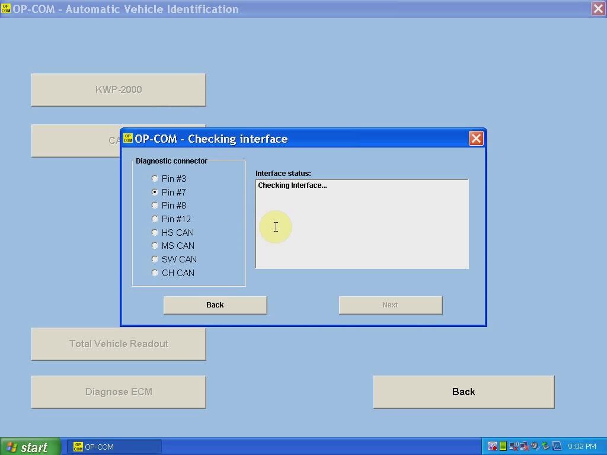
Task: Click the 9:02 PM clock
Action: point(582,447)
